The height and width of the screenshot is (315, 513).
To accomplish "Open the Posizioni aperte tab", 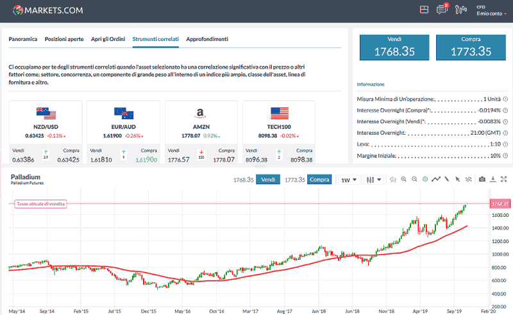I will [x=64, y=39].
